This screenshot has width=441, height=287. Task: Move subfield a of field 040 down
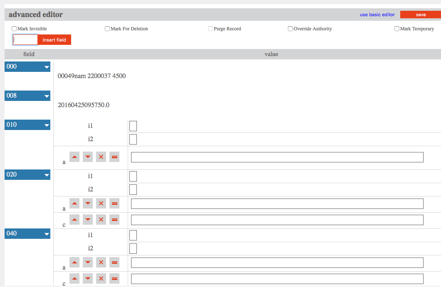[x=88, y=262]
